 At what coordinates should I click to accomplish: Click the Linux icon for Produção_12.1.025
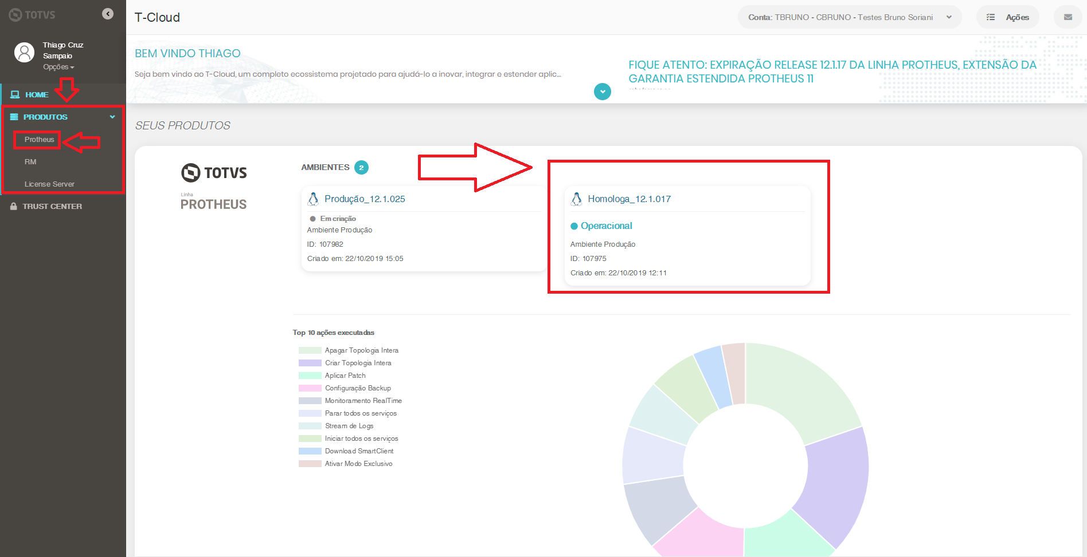pyautogui.click(x=313, y=199)
